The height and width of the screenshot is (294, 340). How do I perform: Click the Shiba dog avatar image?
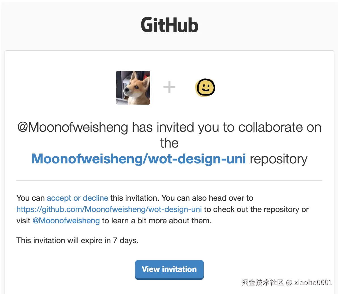tap(133, 88)
